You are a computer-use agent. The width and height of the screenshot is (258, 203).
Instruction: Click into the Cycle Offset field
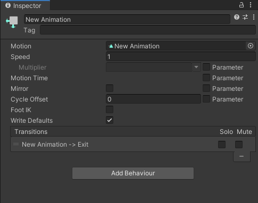pyautogui.click(x=153, y=99)
